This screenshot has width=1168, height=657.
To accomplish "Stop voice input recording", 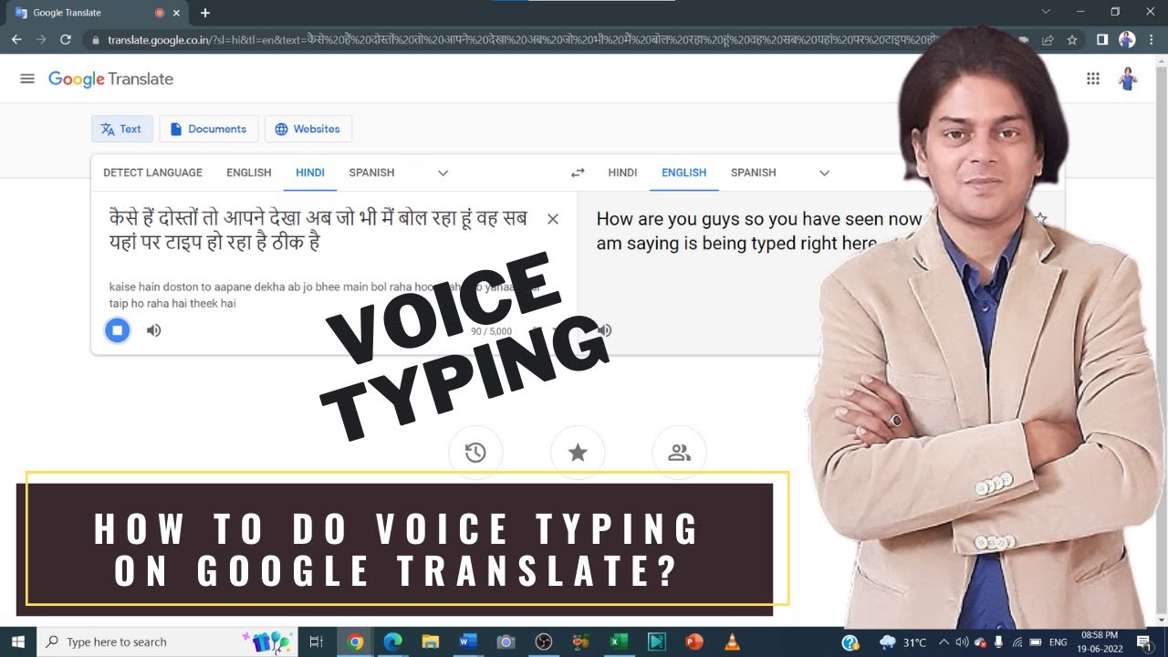I will coord(117,329).
